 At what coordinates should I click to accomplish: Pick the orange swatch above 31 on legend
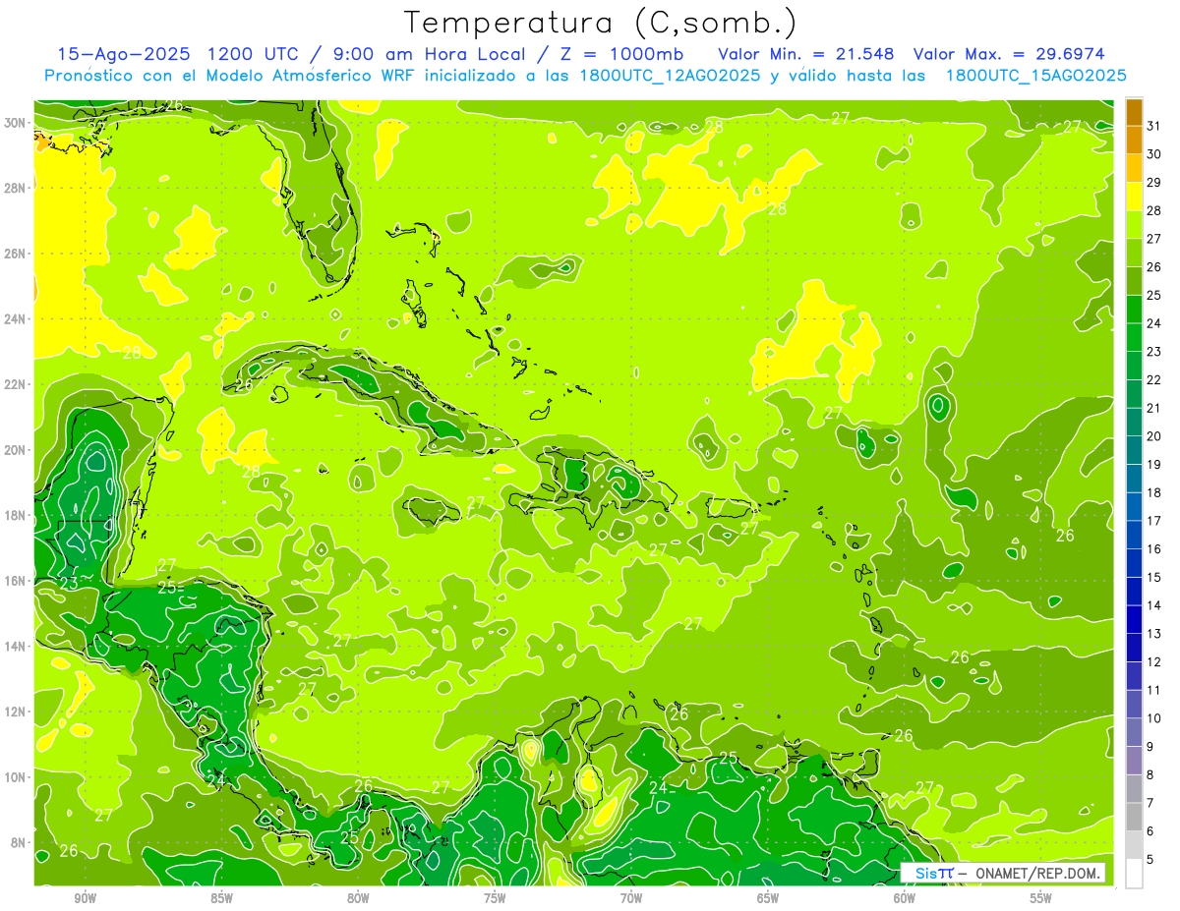coord(1135,112)
